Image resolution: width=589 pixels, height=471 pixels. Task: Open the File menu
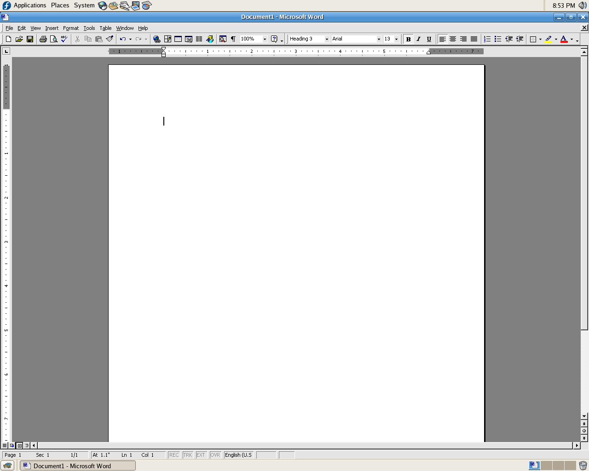(9, 28)
